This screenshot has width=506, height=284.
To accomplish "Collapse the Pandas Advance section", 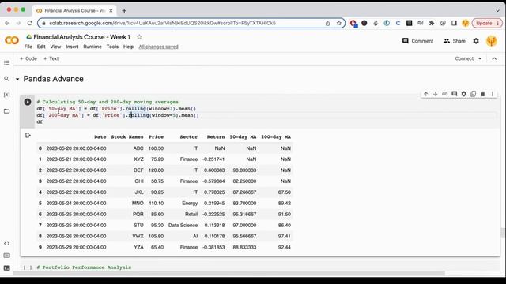I will click(17, 79).
